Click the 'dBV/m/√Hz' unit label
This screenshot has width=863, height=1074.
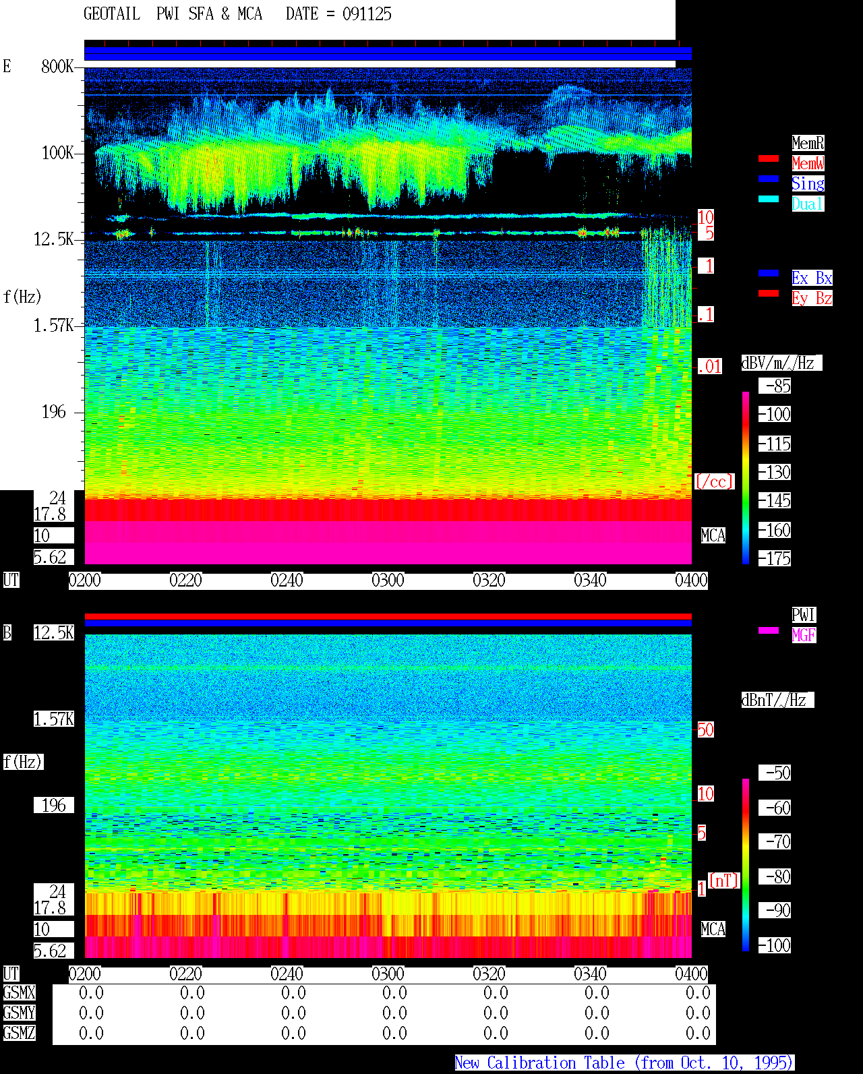[x=781, y=363]
